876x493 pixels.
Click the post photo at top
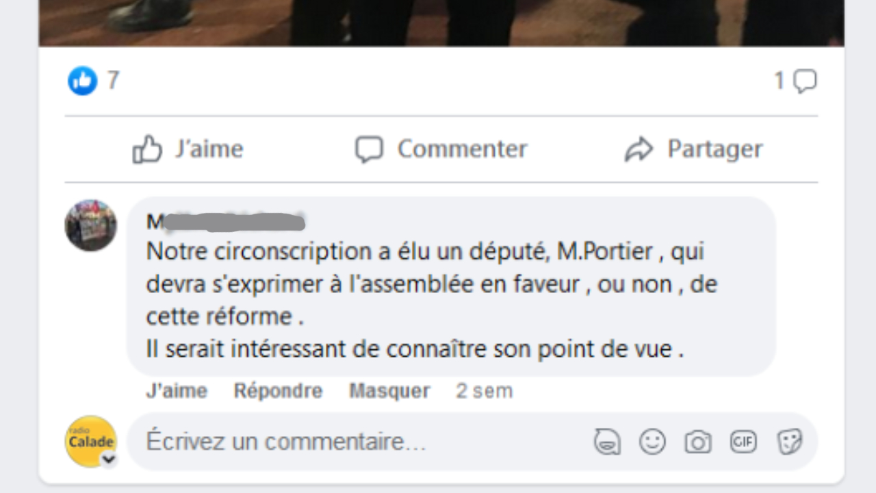click(441, 23)
